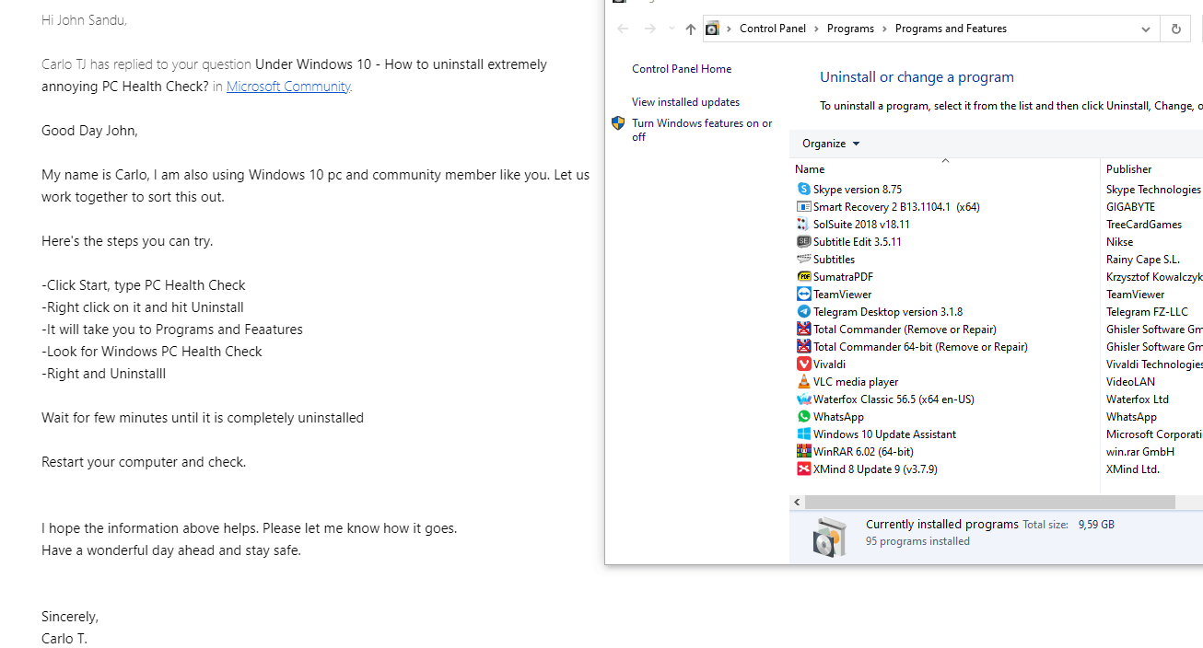The image size is (1203, 648).
Task: Click the TreeCardGames publisher cell
Action: [1144, 224]
